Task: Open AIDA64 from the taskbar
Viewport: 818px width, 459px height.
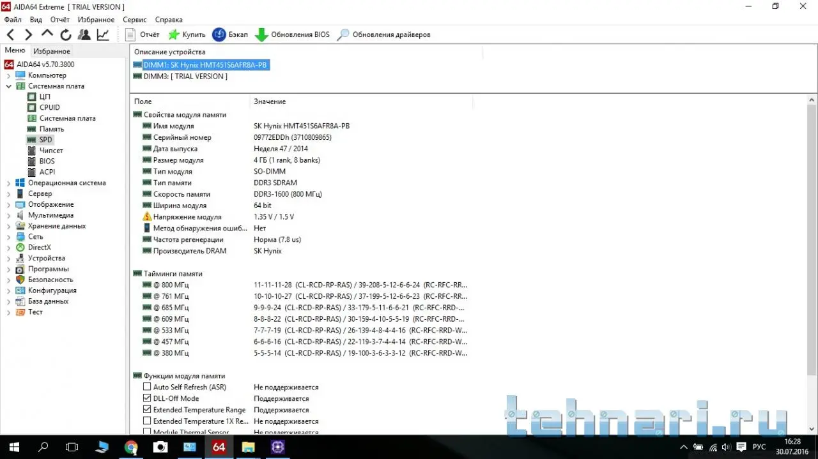Action: [x=219, y=447]
